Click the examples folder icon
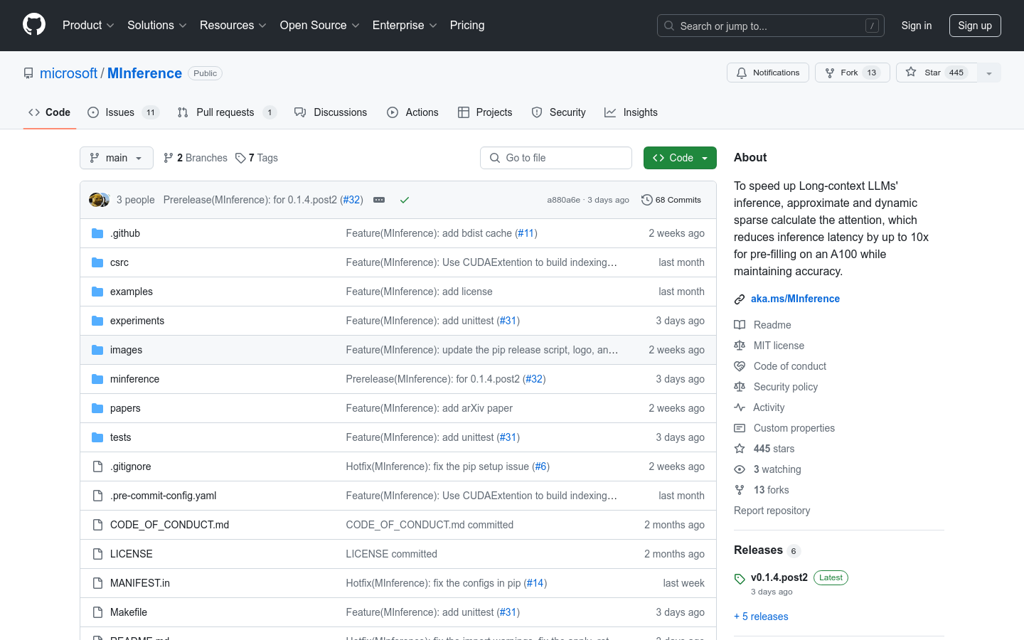This screenshot has width=1024, height=640. coord(97,292)
